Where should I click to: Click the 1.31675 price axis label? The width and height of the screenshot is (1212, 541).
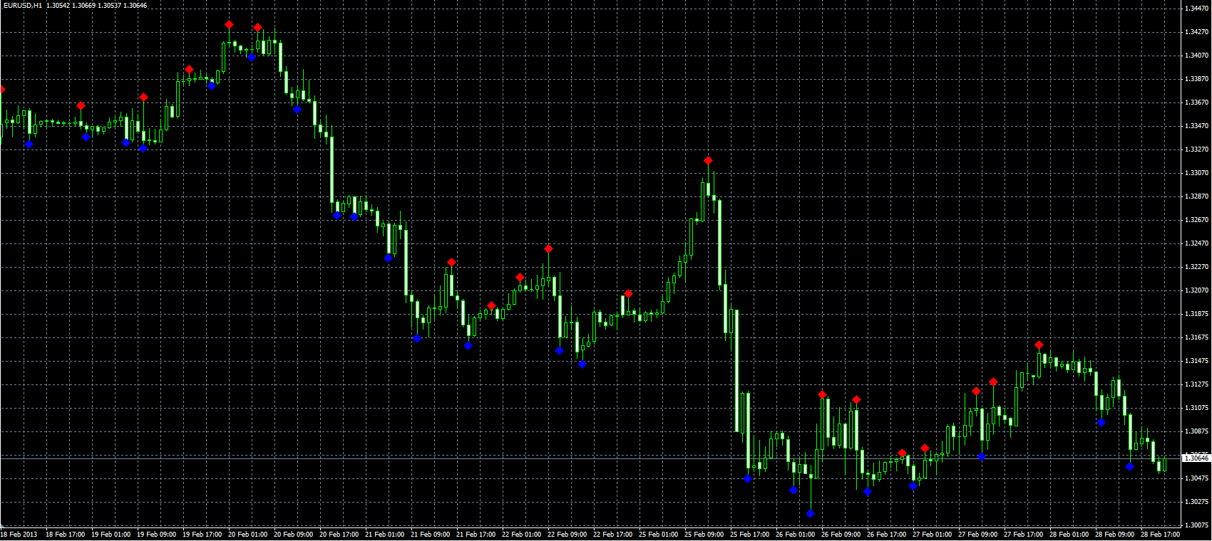coord(1197,337)
